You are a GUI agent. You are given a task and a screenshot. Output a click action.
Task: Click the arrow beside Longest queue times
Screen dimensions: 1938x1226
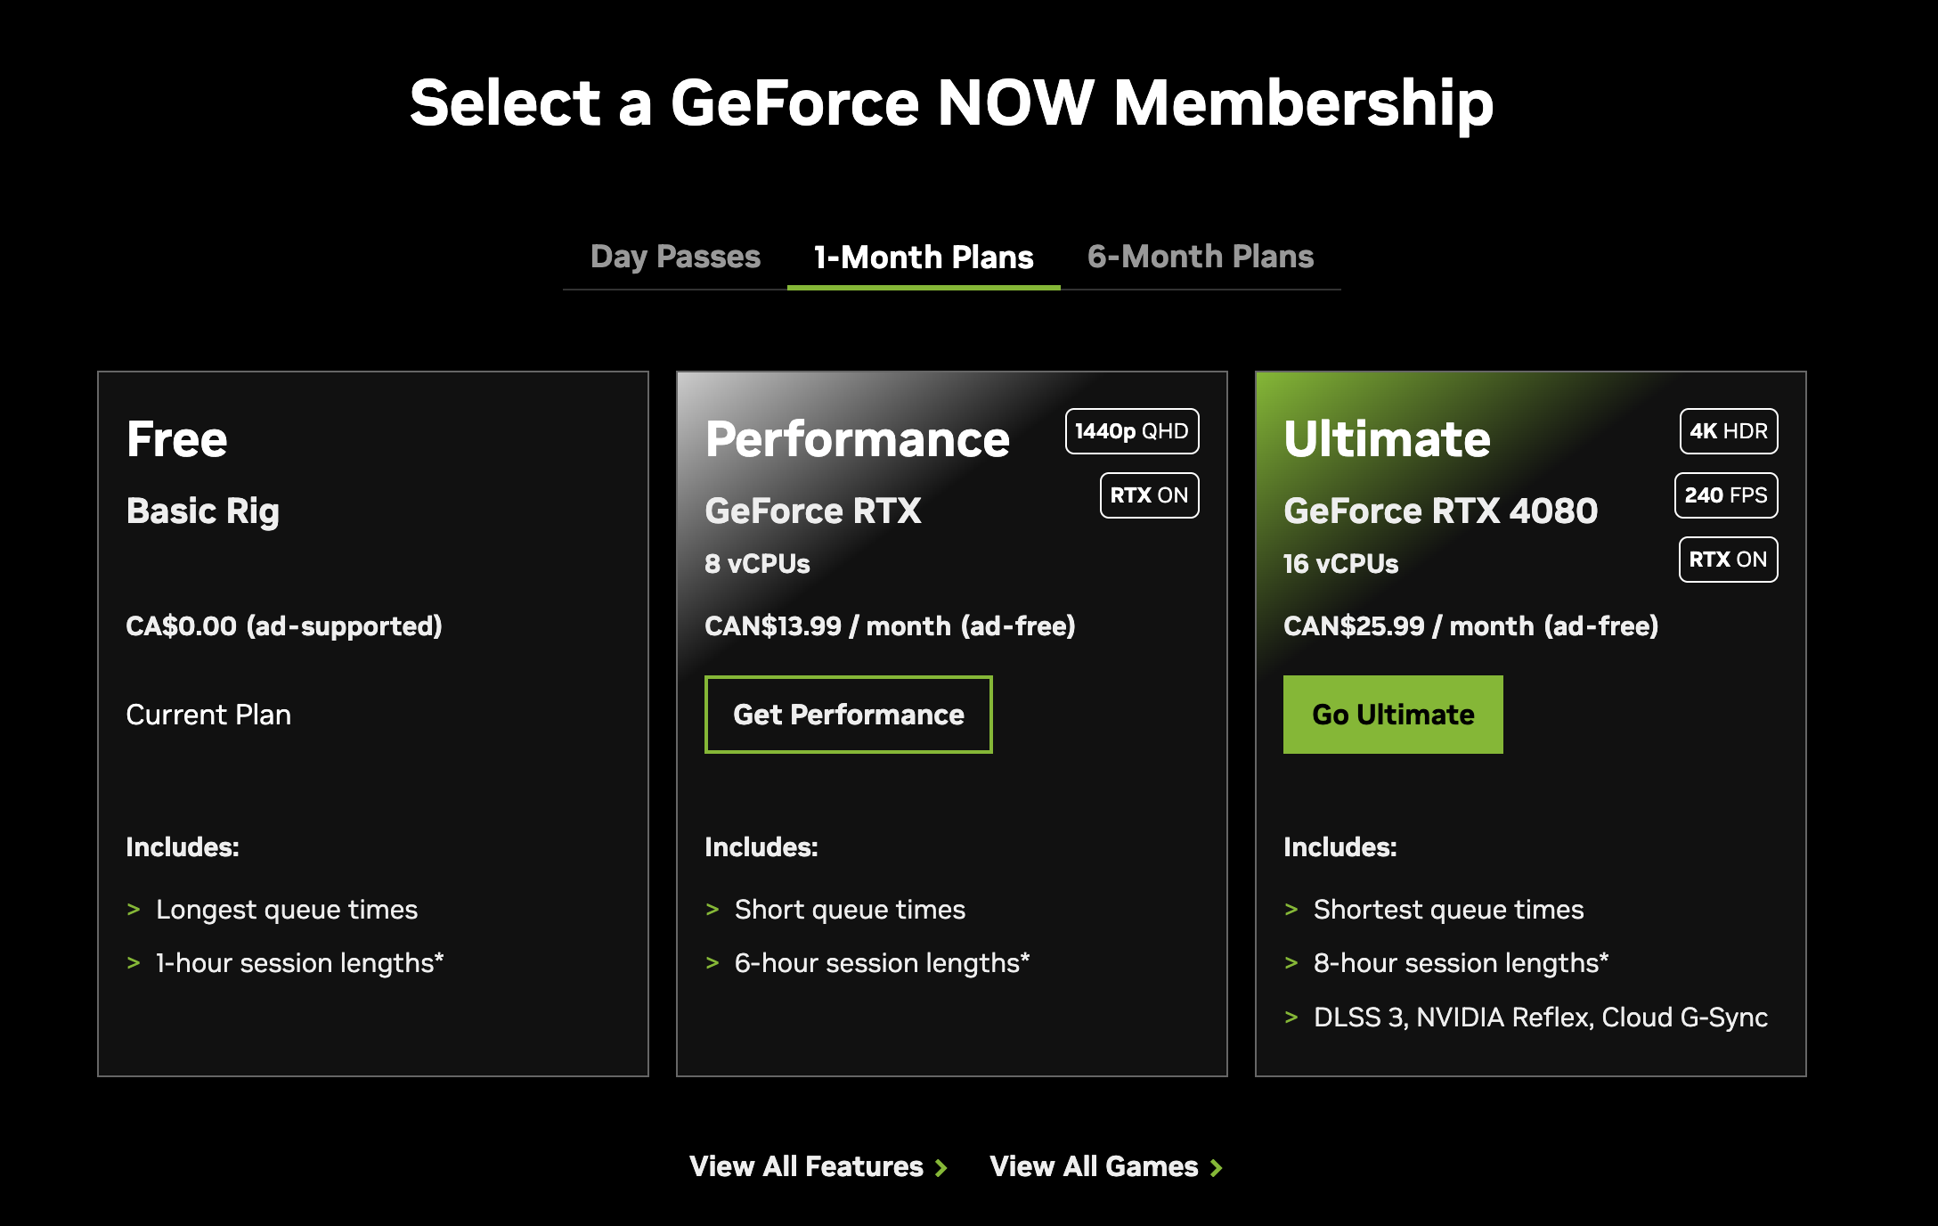point(134,910)
